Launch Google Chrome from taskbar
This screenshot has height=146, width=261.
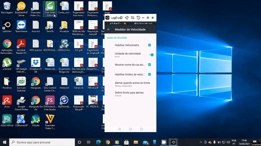108,142
